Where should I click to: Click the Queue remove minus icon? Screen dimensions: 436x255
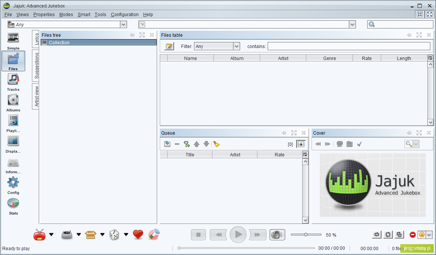(x=177, y=144)
